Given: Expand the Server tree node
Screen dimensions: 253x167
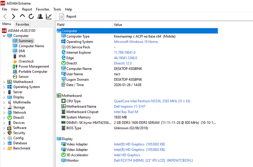Looking at the screenshot, I should [4, 92].
